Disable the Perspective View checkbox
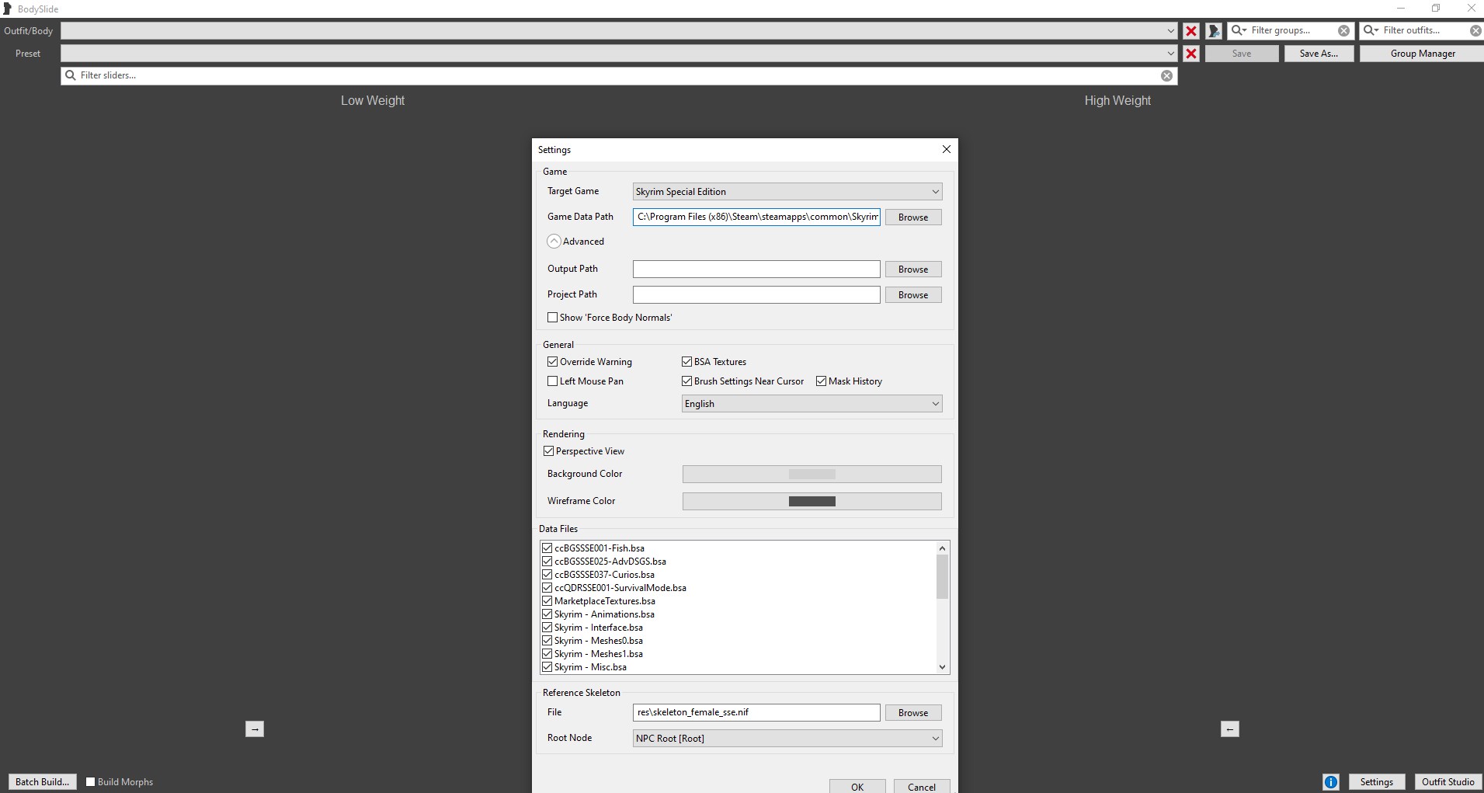The image size is (1484, 793). coord(549,451)
